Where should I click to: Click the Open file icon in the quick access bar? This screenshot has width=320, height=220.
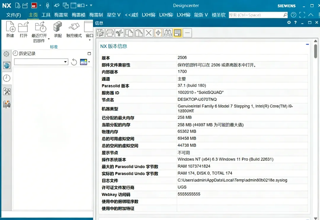(25, 6)
